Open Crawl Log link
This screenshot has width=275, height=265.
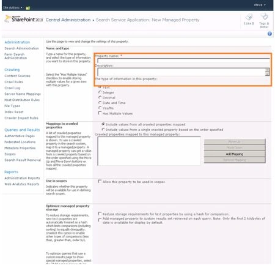[12, 88]
